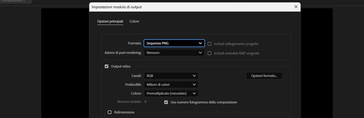Viewport: 364px width, 118px height.
Task: Open the Azione di post-rendering dropdown
Action: point(174,53)
